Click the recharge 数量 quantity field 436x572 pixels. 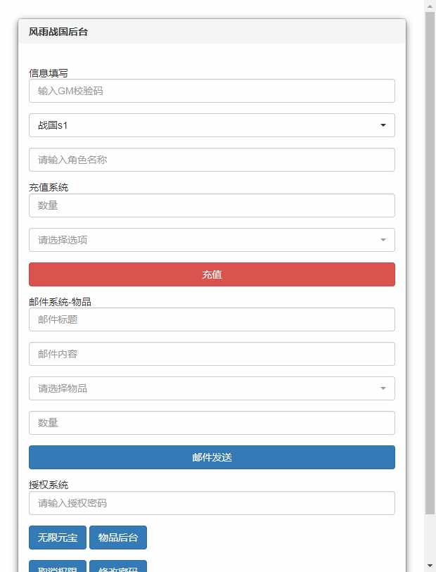click(x=211, y=205)
